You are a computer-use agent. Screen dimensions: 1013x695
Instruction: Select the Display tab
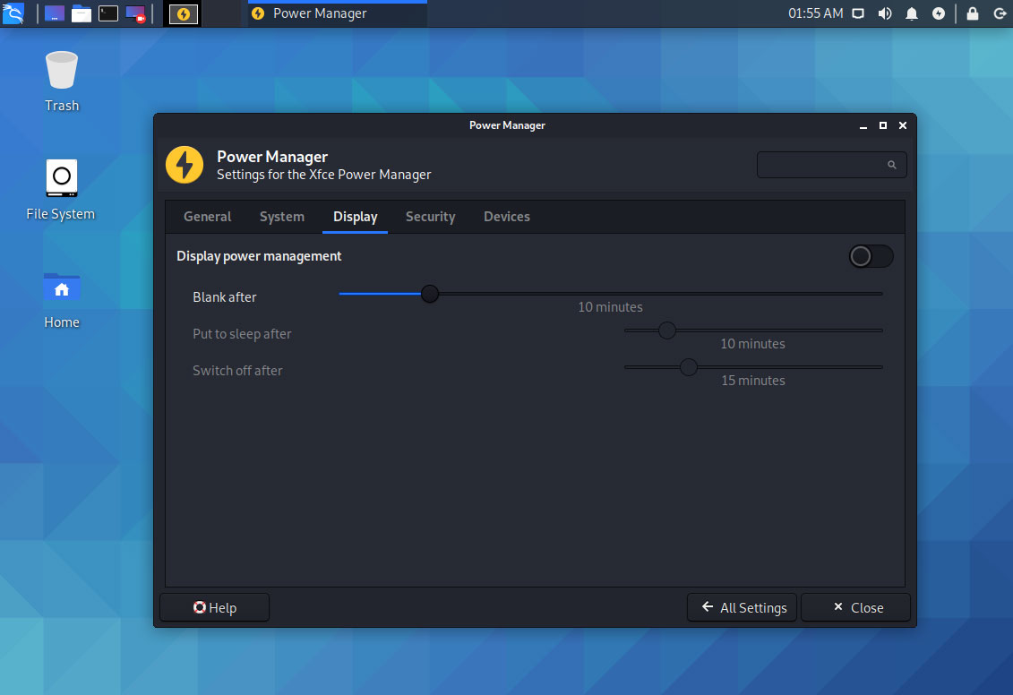(356, 217)
